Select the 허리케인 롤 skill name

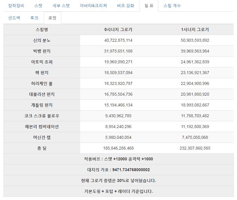[x=42, y=83]
